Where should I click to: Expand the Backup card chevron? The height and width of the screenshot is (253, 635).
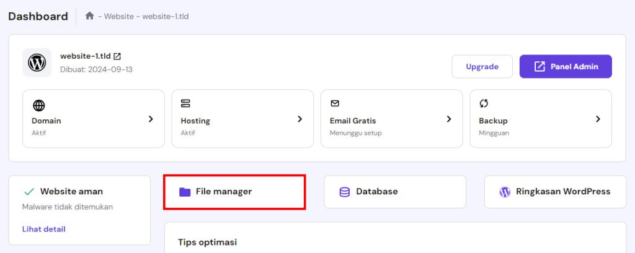tap(598, 119)
